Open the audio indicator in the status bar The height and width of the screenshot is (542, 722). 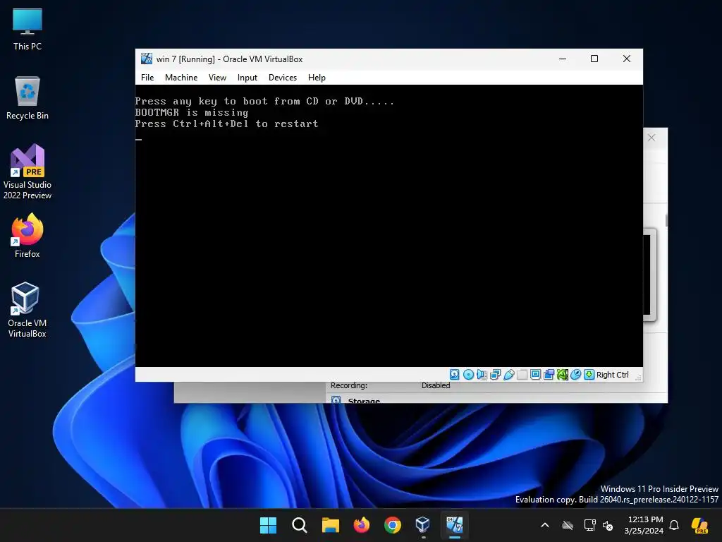(482, 375)
